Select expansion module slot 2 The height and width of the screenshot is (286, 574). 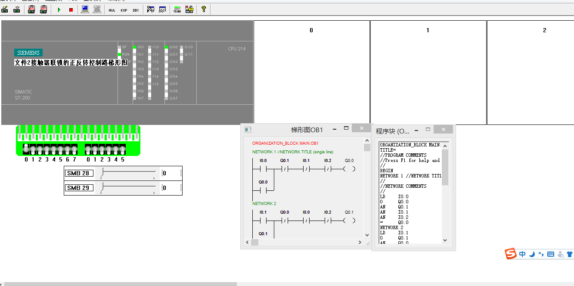click(x=531, y=72)
